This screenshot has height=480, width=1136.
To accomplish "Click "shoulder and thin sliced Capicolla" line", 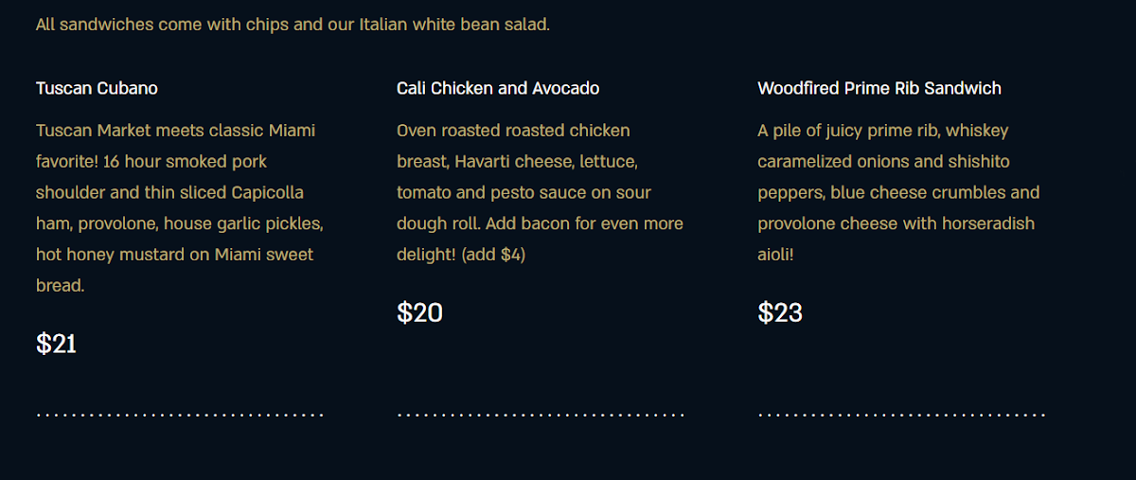I will (169, 193).
